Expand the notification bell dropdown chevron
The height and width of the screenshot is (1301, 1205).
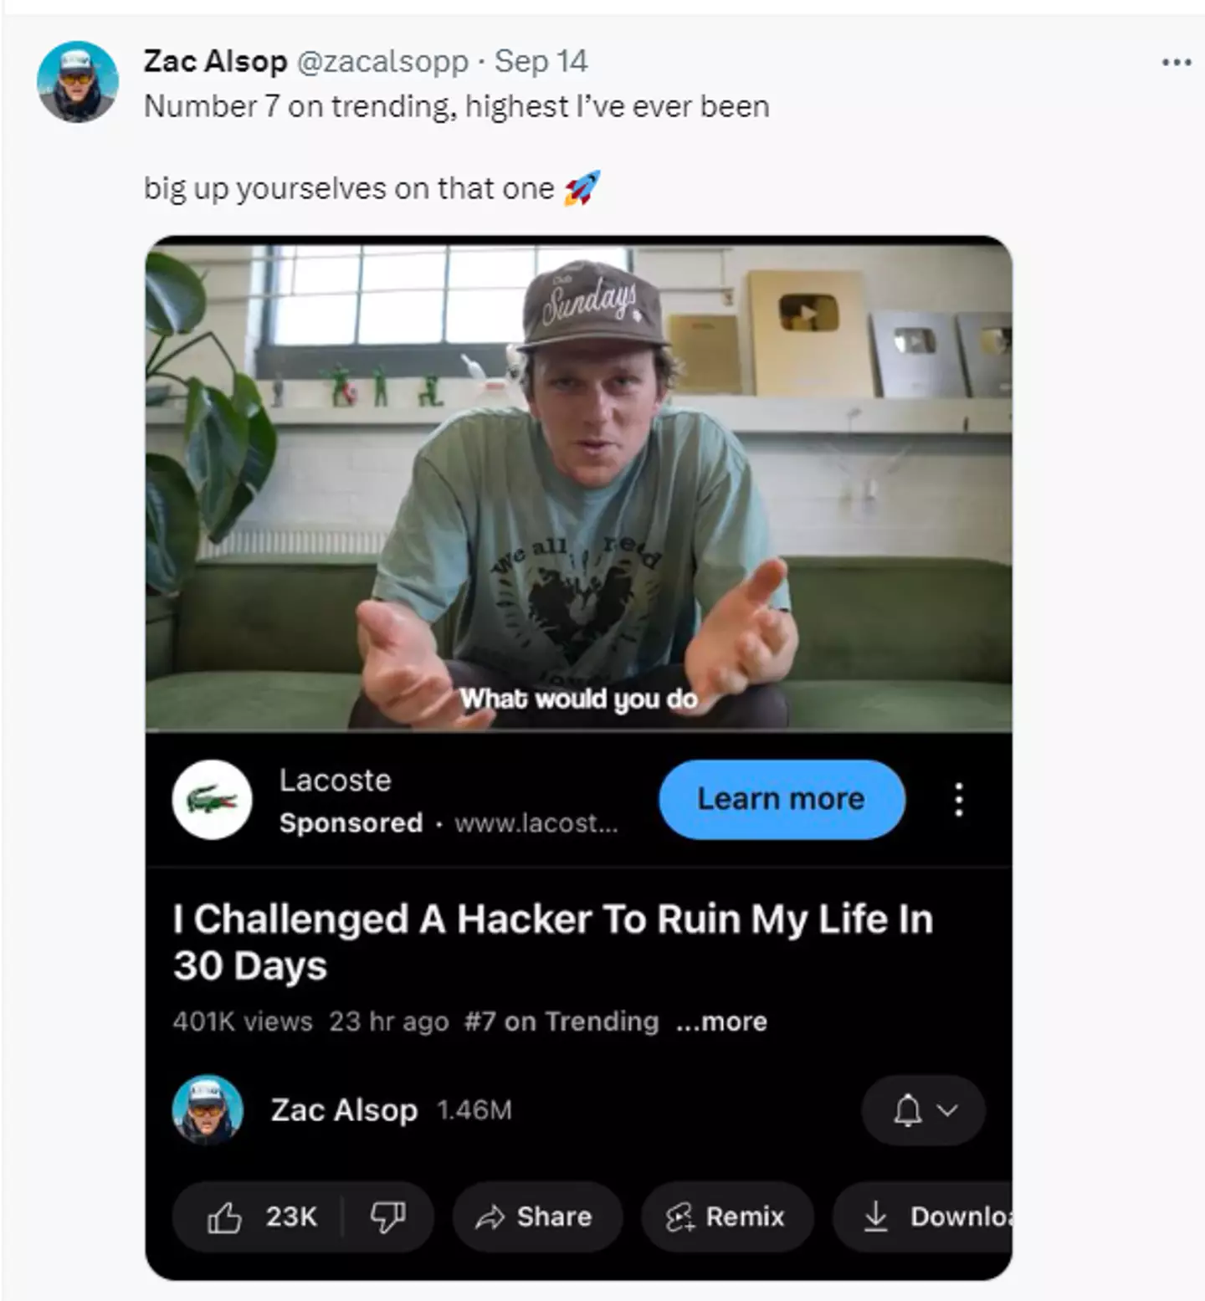[x=947, y=1110]
